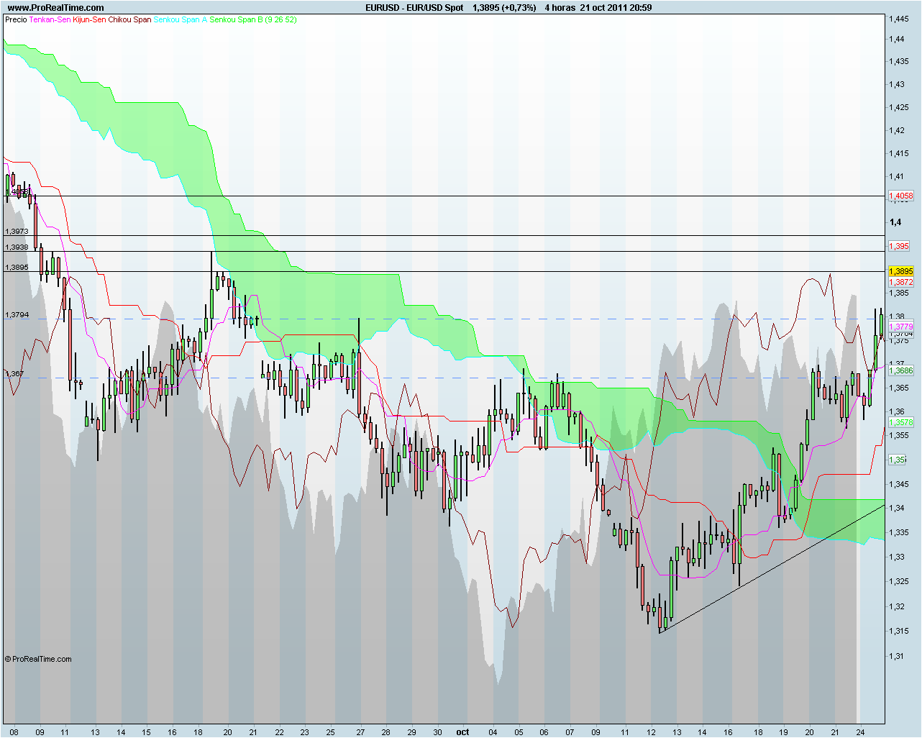Select the Precio legend entry
The image size is (922, 738).
(14, 21)
